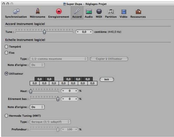Open the Synchronisation settings gears icon
Viewport: 174px width, 137px height.
coord(16,11)
